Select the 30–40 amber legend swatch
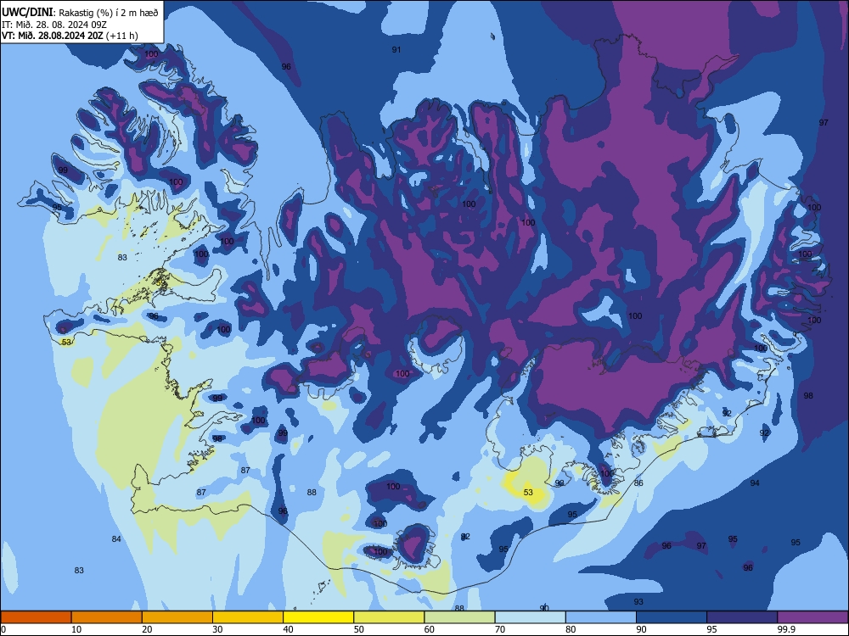The height and width of the screenshot is (636, 849). [248, 617]
